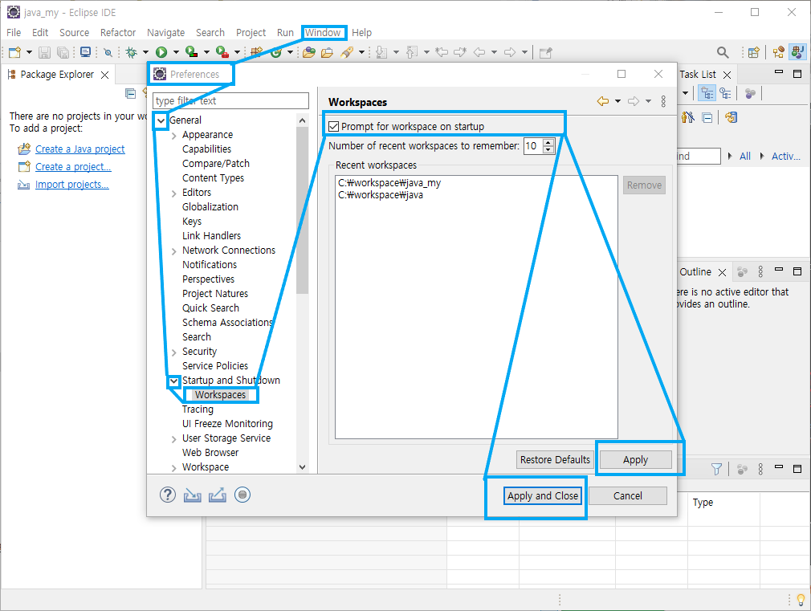
Task: Toggle the Scheduled presentation in Task List
Action: point(726,94)
